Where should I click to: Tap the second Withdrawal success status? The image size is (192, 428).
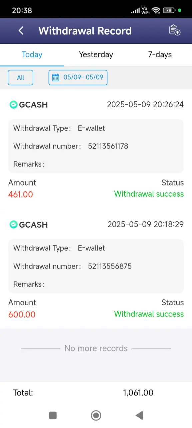pyautogui.click(x=149, y=314)
